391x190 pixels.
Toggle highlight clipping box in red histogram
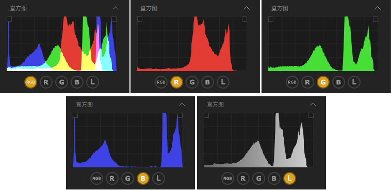pyautogui.click(x=245, y=19)
